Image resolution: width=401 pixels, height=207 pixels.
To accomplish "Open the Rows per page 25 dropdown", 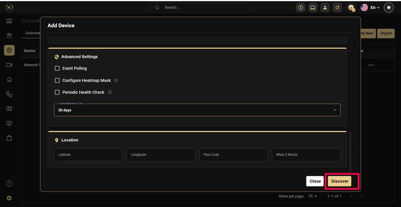I will pos(312,196).
